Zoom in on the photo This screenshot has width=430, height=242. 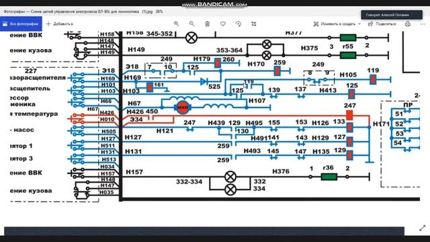click(x=176, y=24)
